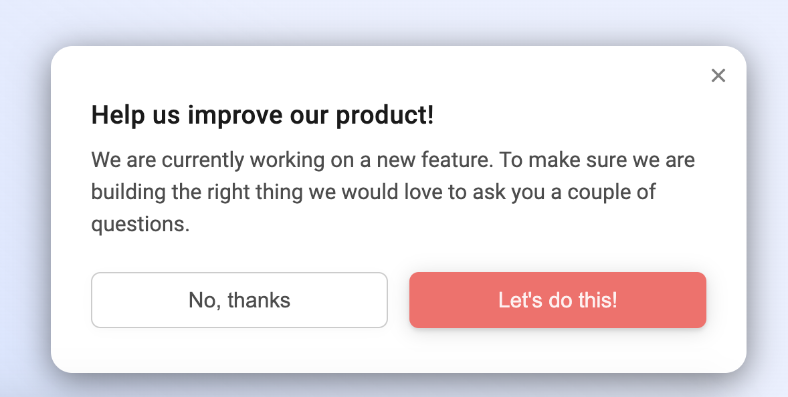
Task: Choose "No, thanks" to skip the questions
Action: [239, 300]
